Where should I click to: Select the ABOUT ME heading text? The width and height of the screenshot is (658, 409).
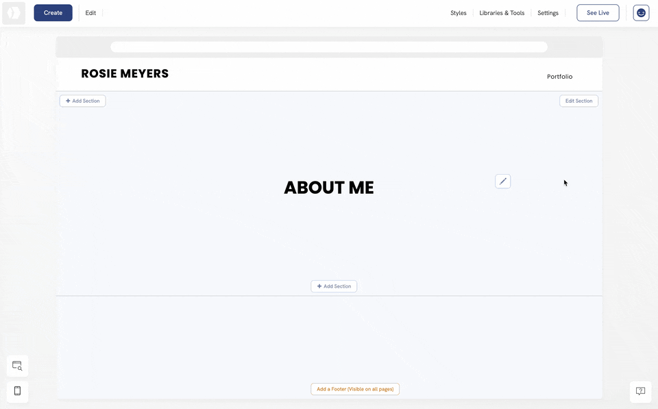point(329,188)
